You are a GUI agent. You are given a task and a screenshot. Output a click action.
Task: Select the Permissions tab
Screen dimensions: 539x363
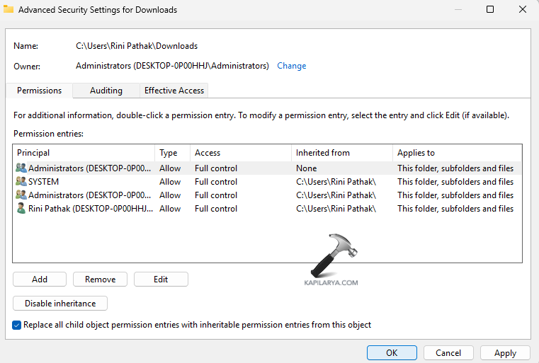(40, 91)
